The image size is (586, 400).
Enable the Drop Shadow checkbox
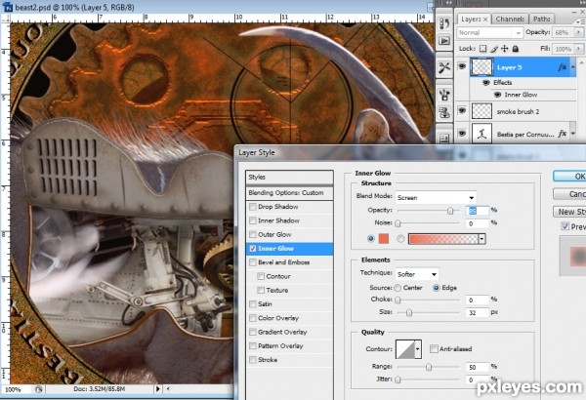[253, 207]
